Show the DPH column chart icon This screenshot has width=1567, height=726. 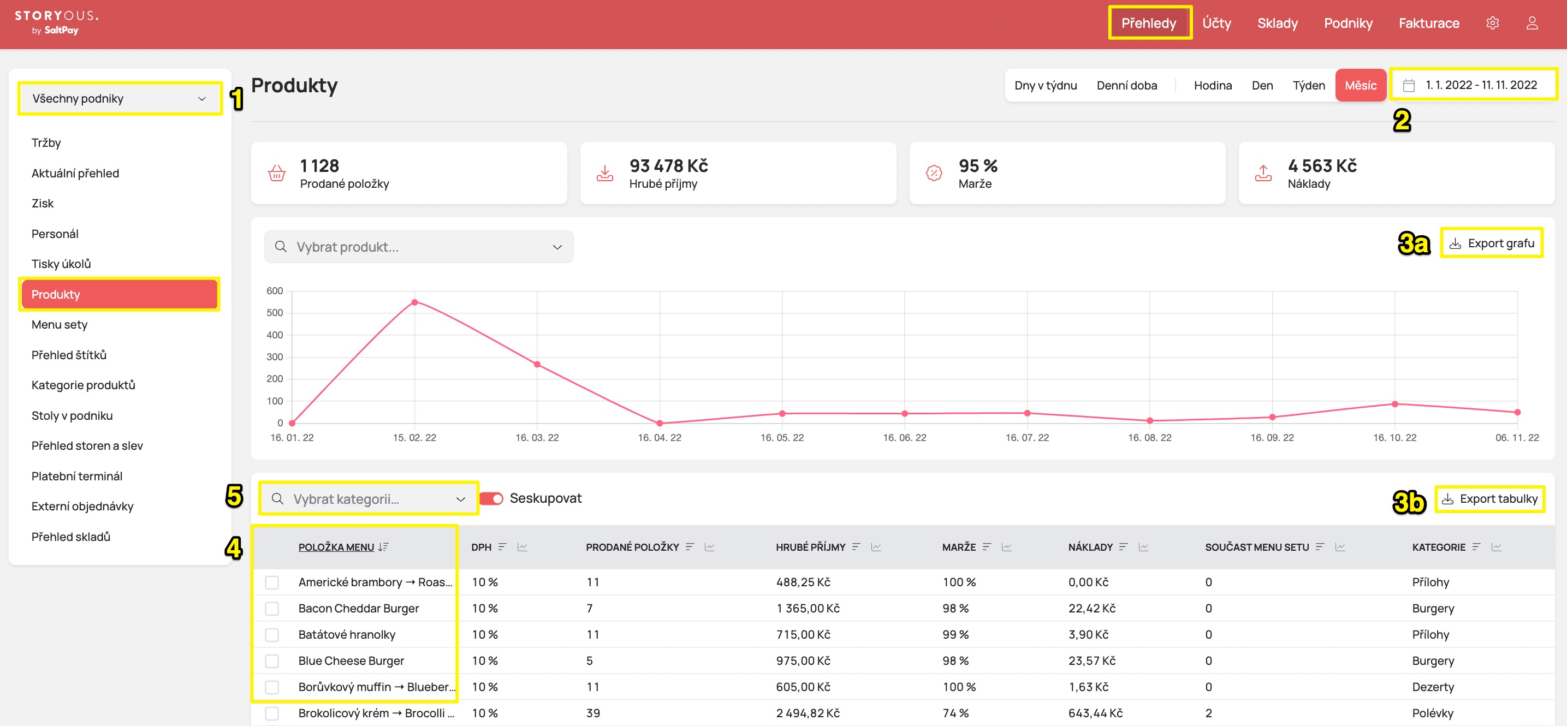pyautogui.click(x=522, y=546)
